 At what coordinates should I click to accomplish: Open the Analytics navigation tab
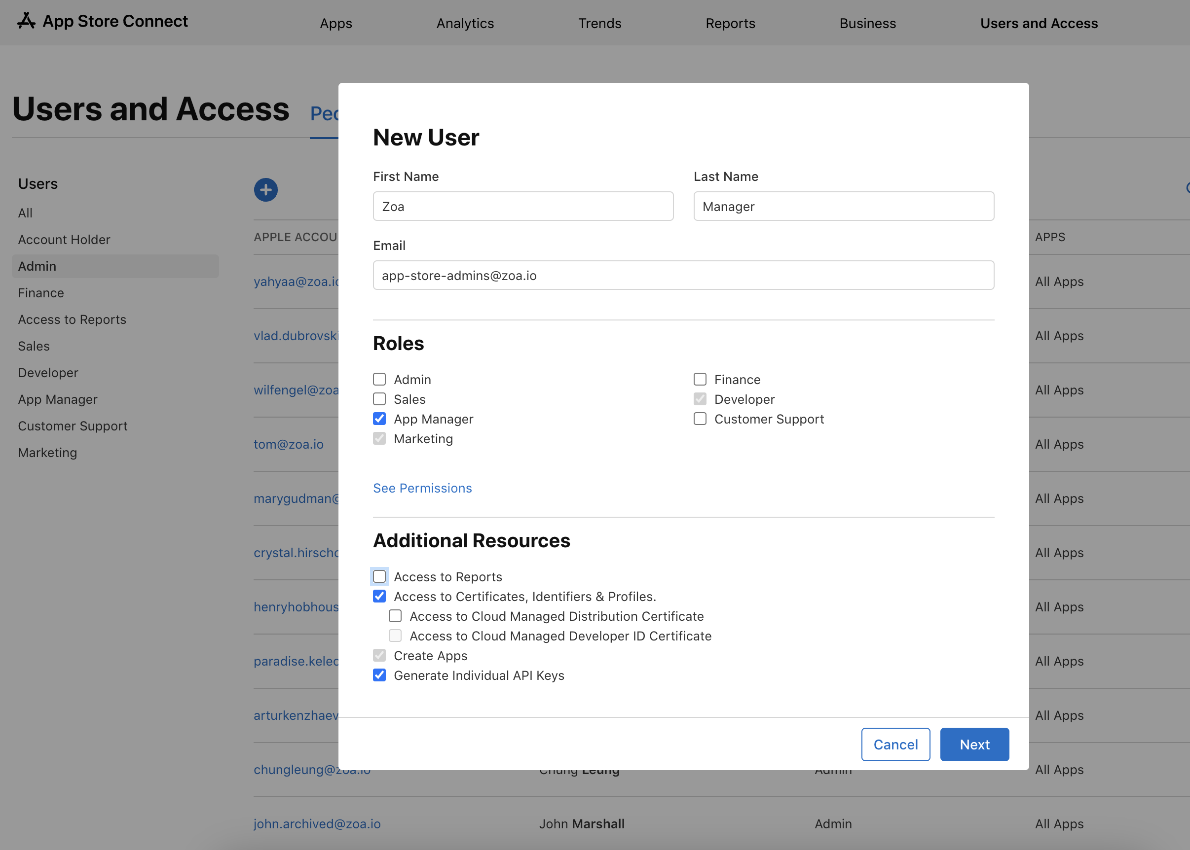(x=465, y=23)
